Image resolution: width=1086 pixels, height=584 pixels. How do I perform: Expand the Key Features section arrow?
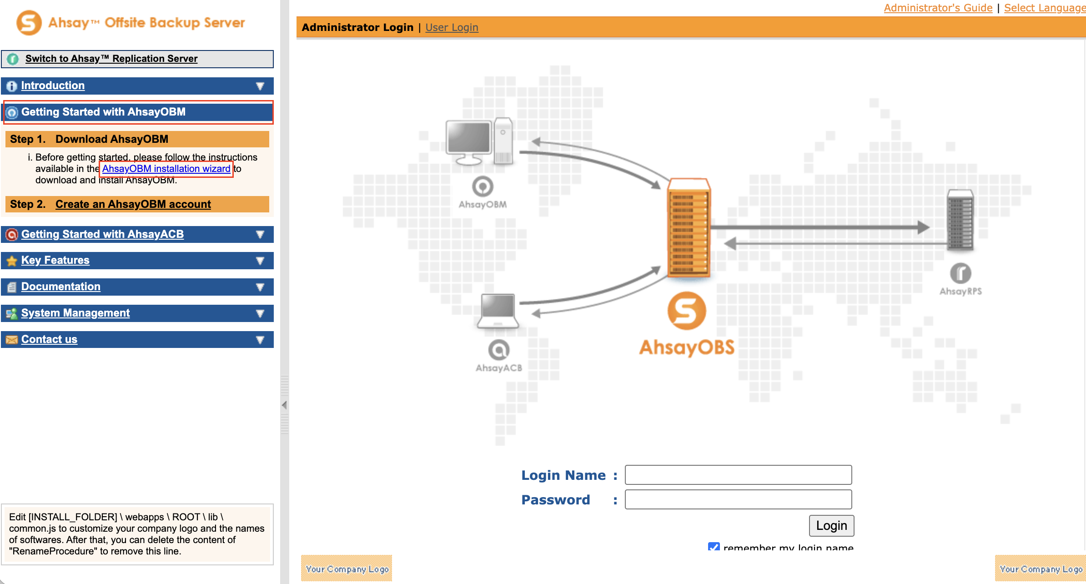(260, 261)
